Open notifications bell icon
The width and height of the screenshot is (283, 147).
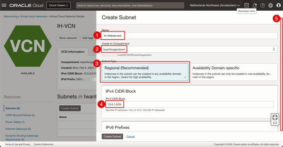click(x=255, y=5)
